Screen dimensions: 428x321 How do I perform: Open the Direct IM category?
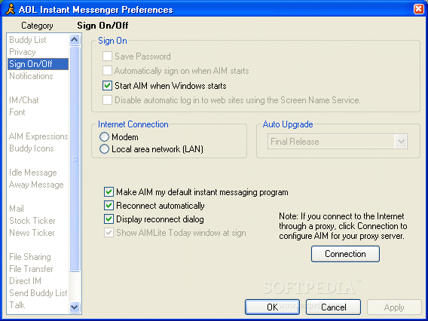click(25, 281)
